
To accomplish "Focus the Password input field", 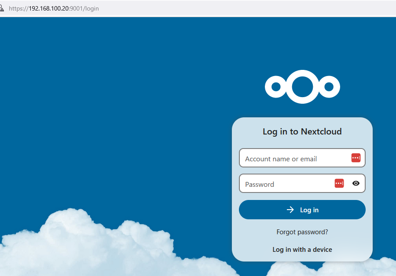I will click(302, 183).
